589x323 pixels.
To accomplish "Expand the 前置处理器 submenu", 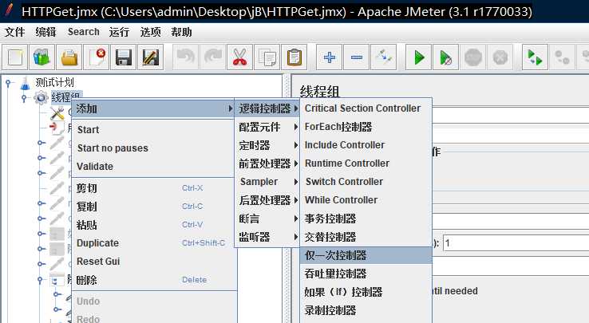I will [x=267, y=163].
